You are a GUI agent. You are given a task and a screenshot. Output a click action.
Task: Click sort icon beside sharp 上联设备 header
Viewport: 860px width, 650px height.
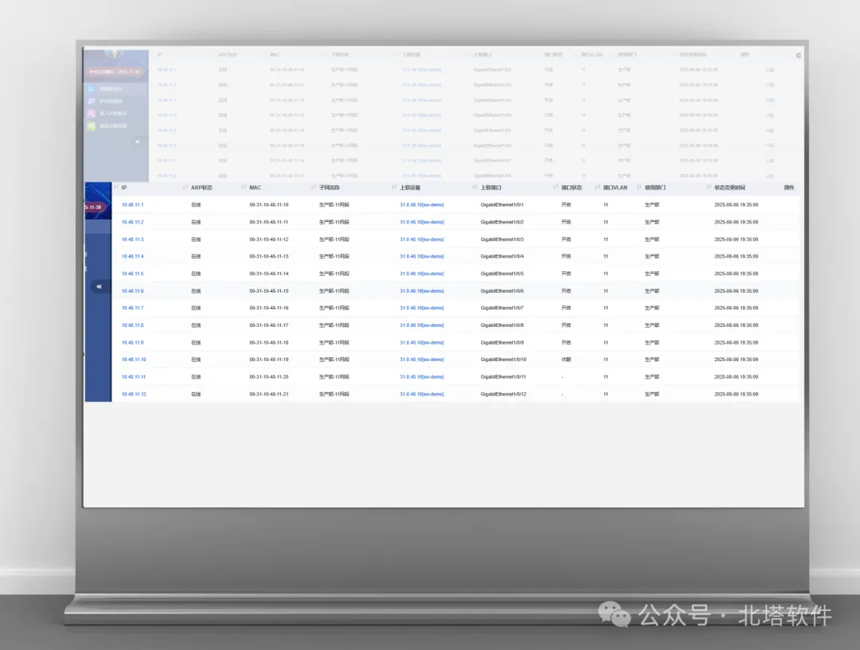point(394,188)
